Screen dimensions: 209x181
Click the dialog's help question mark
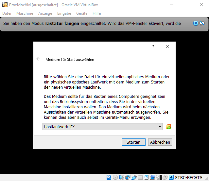pyautogui.click(x=153, y=46)
